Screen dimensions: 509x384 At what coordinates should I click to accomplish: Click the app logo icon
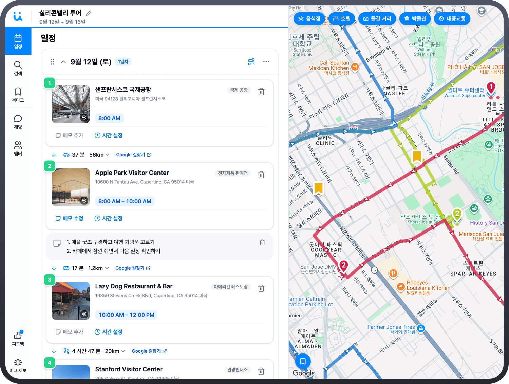click(18, 16)
